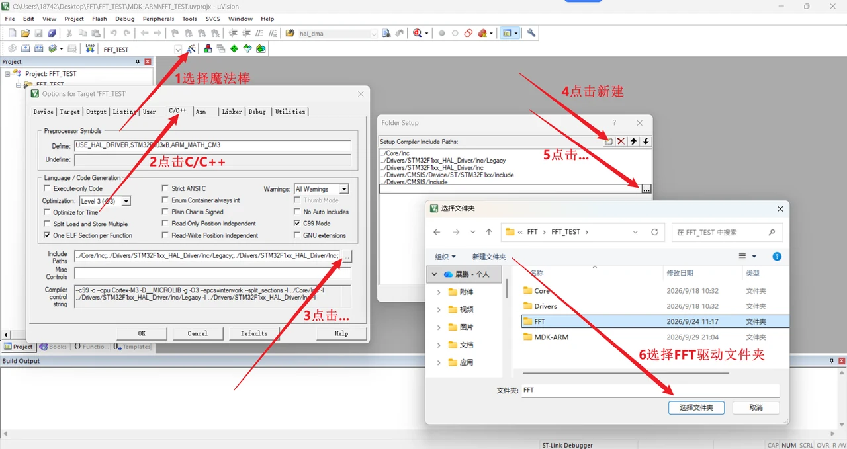Toggle the C99 Mode checkbox

pos(297,224)
